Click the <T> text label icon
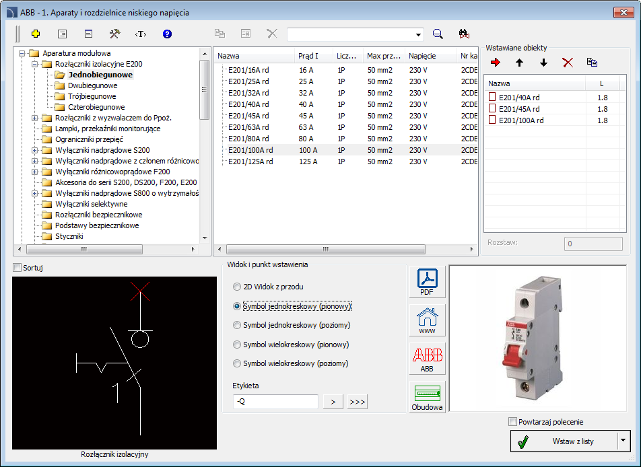Viewport: 641px width, 467px height. [141, 34]
